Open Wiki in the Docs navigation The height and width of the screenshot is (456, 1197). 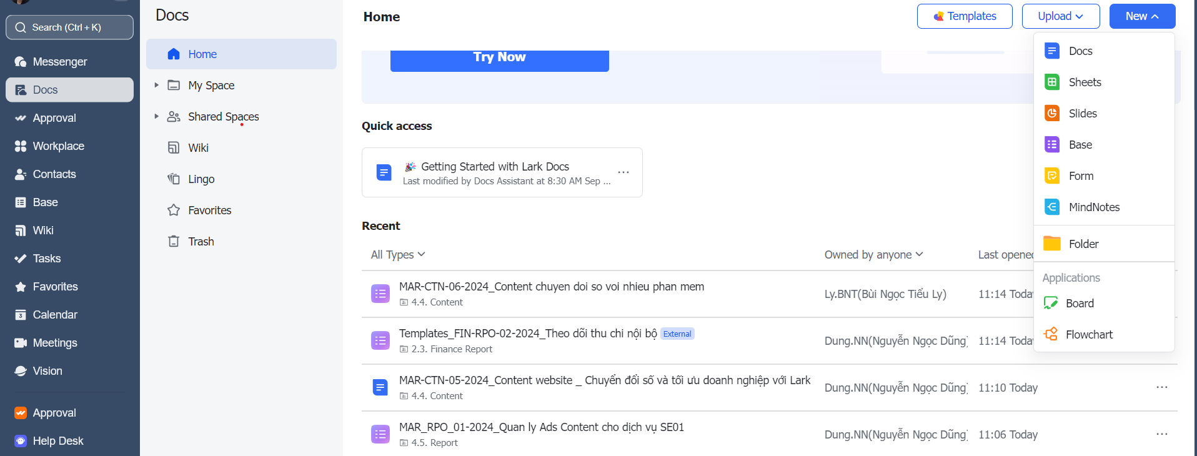click(x=198, y=147)
